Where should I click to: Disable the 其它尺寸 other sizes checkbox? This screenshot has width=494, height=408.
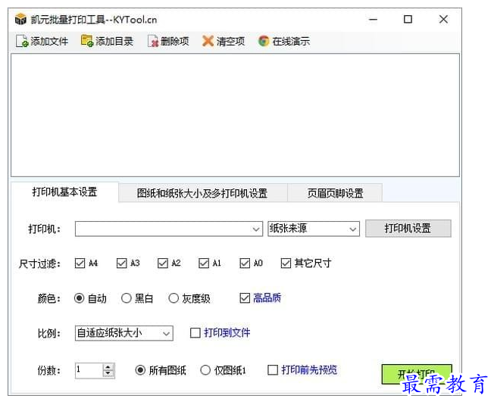[x=286, y=263]
